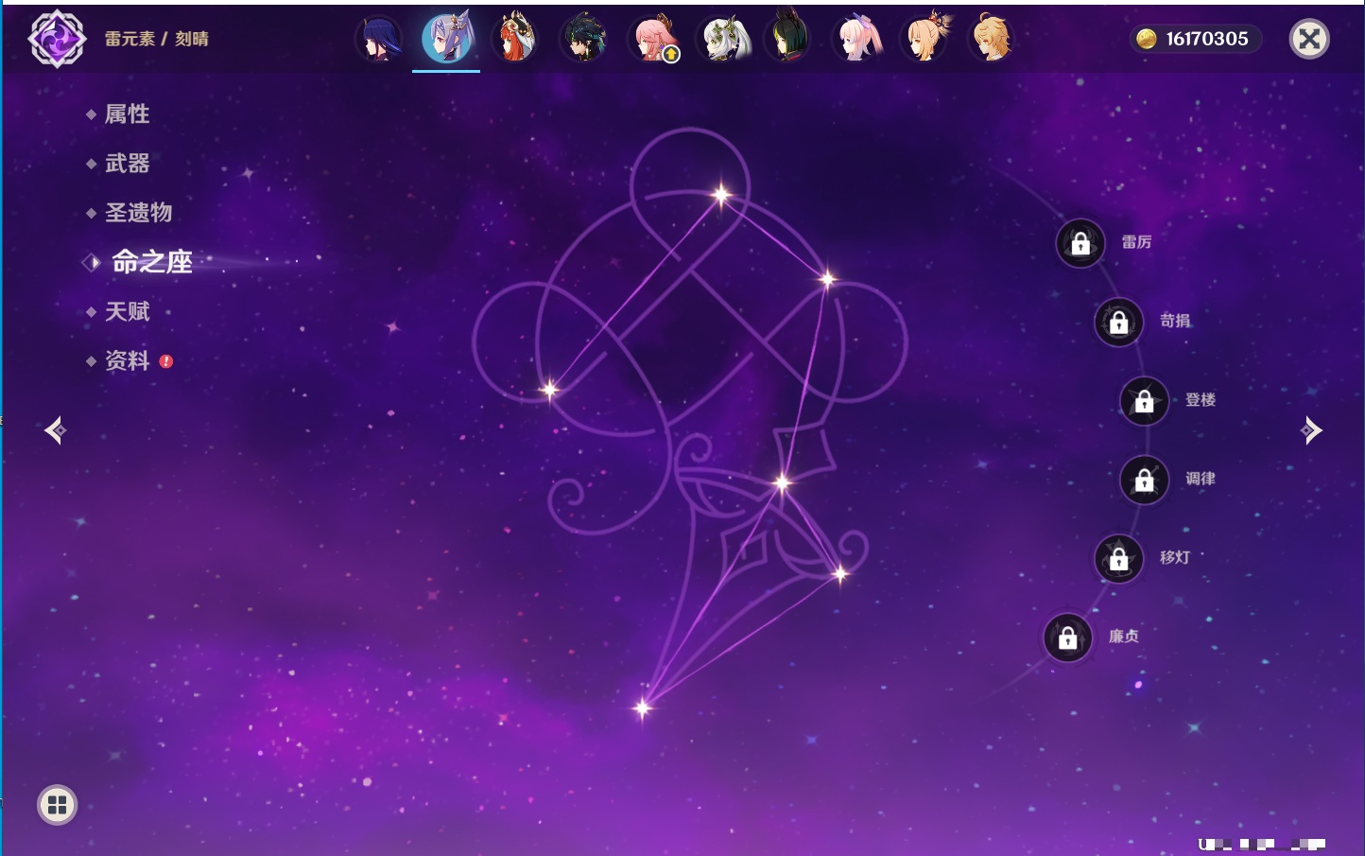Click the bottommost constellation star node
This screenshot has height=856, width=1365.
click(x=643, y=708)
